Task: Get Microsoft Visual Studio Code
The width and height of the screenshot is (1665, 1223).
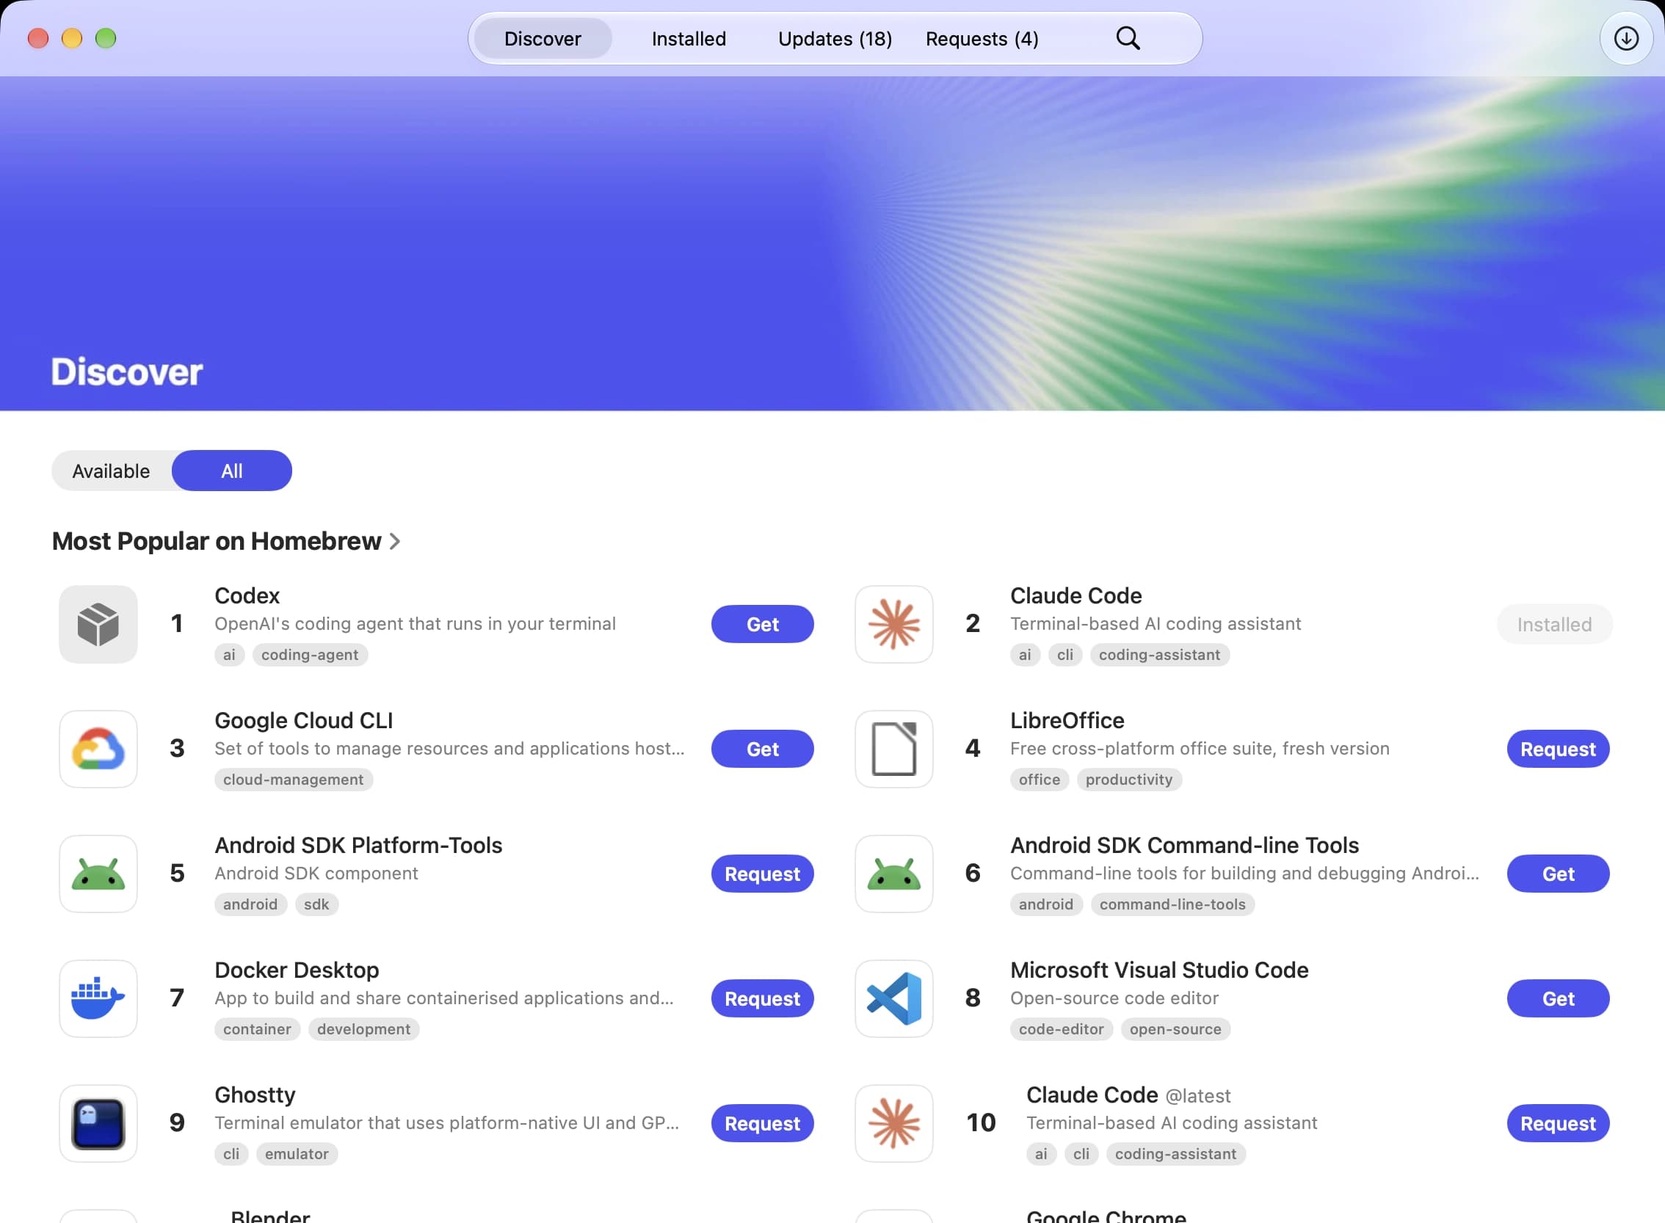Action: coord(1558,998)
